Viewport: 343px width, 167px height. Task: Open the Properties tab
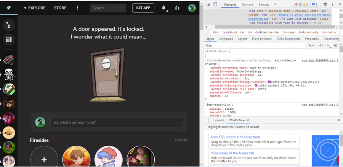(x=312, y=39)
